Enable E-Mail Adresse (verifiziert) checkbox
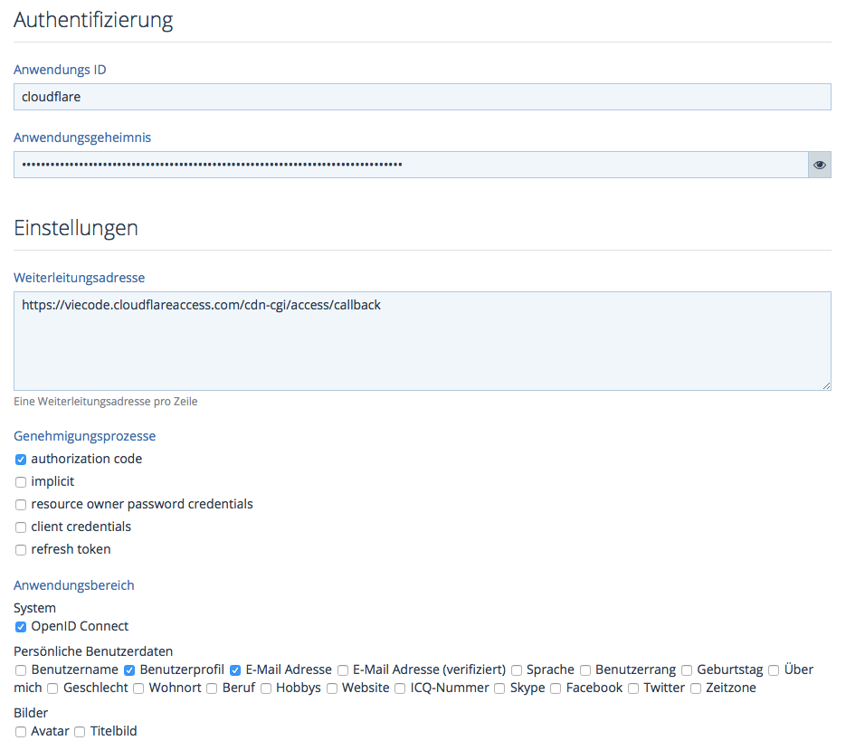 343,670
